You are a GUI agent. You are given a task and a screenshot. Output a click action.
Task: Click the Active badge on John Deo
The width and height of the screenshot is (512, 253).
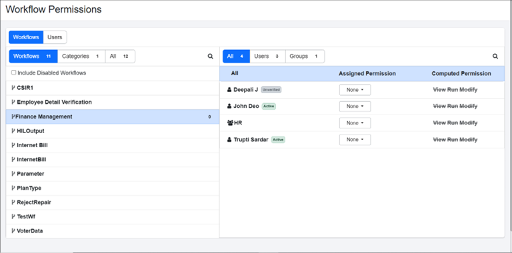pyautogui.click(x=269, y=107)
